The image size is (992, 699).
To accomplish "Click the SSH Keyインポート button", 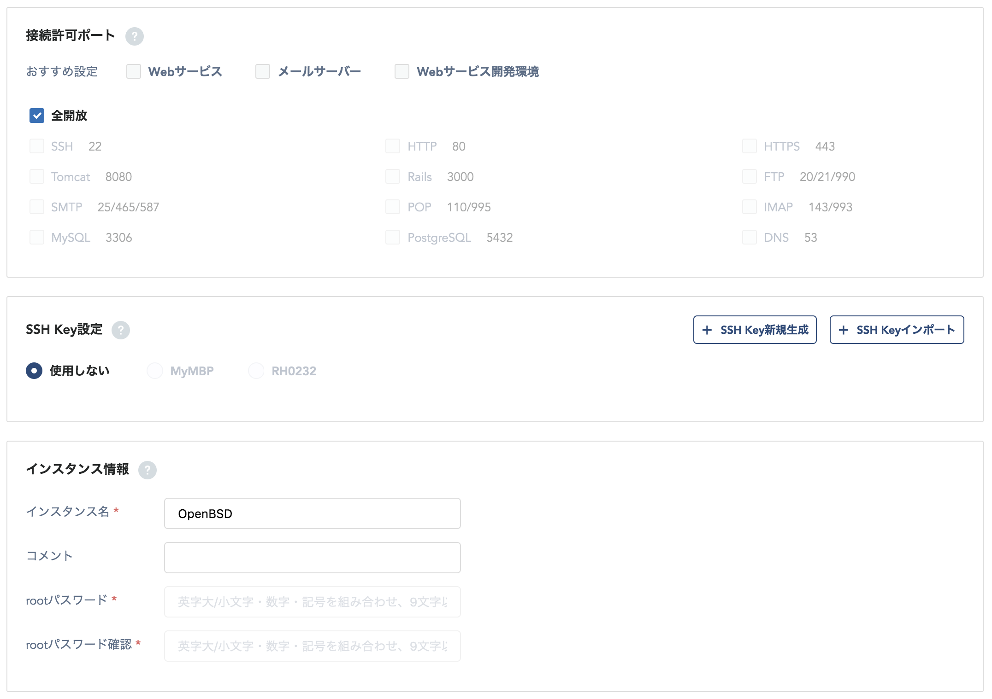I will click(897, 330).
